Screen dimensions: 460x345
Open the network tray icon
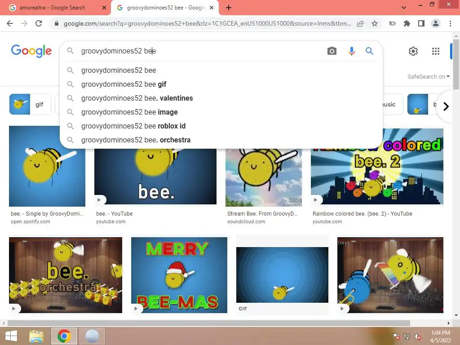coord(407,336)
